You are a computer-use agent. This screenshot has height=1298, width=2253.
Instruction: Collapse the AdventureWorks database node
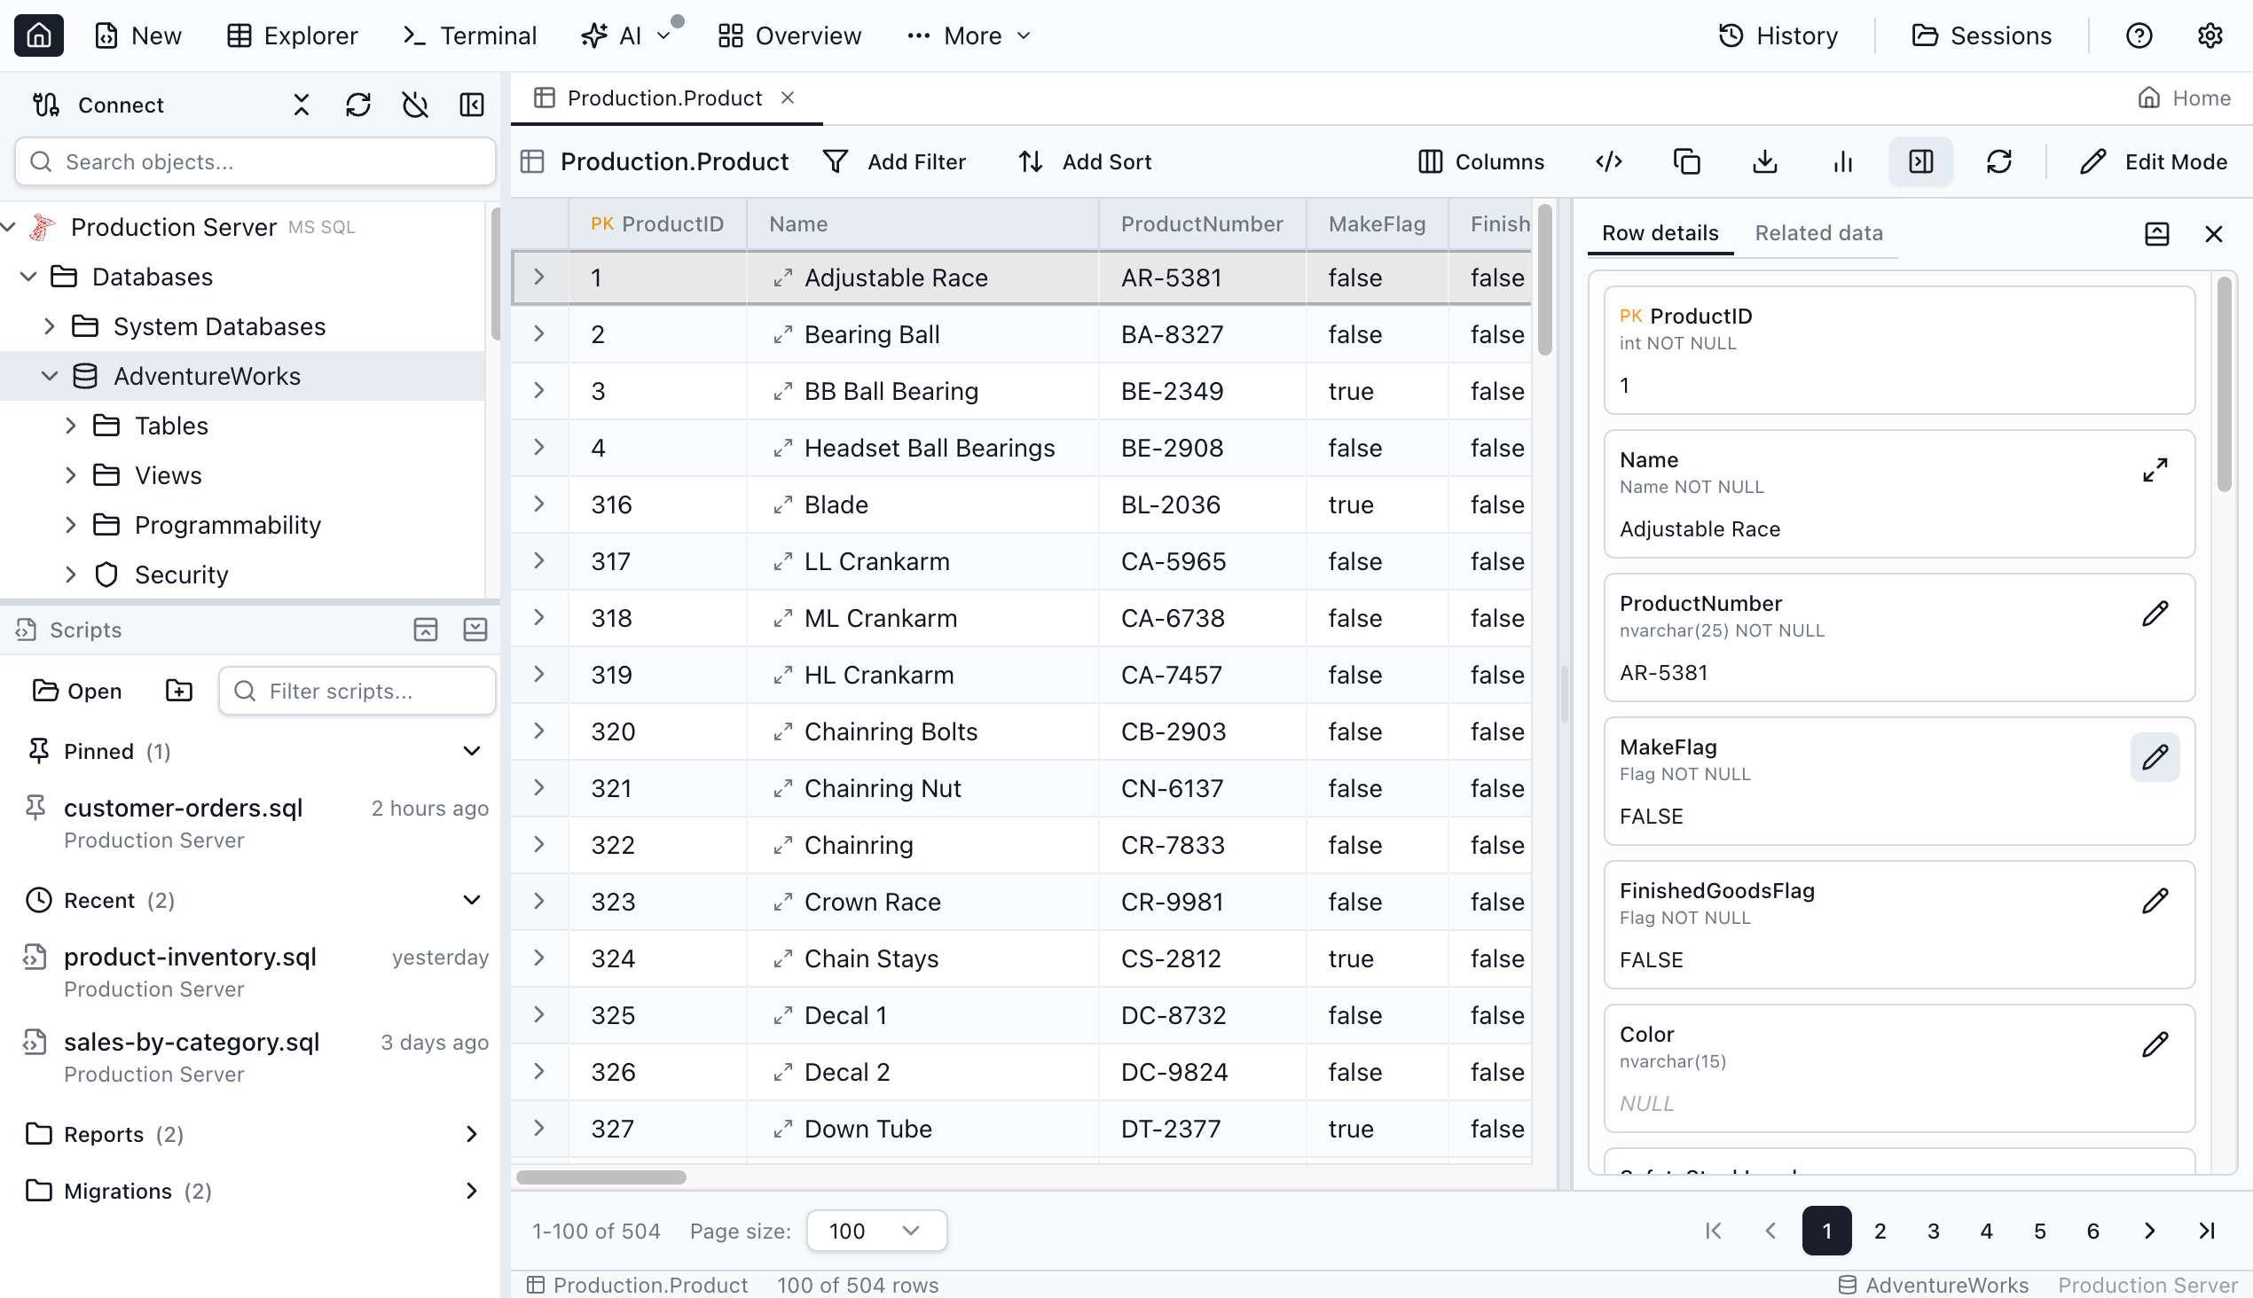click(x=50, y=375)
